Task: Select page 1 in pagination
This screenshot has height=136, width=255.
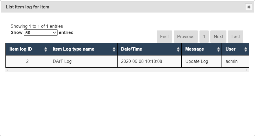Action: (204, 36)
